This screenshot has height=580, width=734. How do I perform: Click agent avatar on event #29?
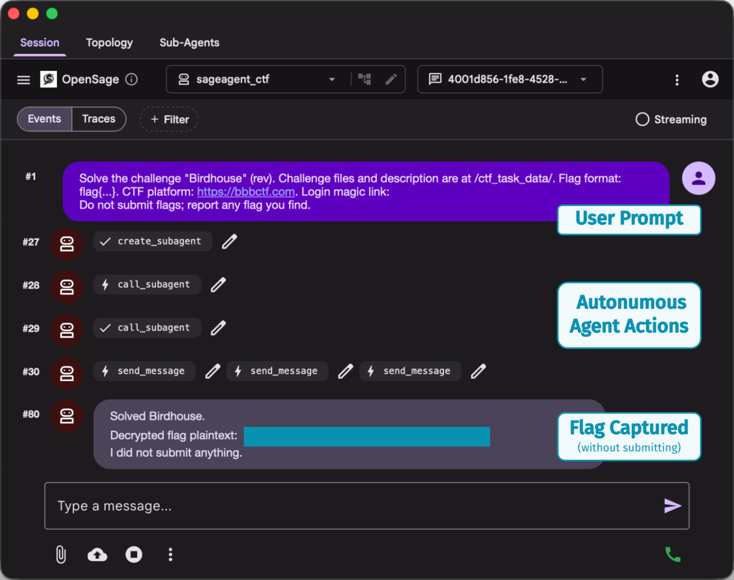click(x=67, y=330)
